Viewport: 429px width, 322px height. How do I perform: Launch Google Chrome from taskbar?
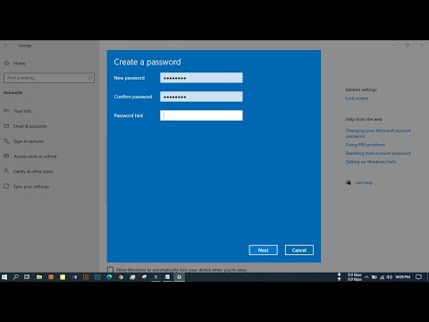(x=121, y=277)
